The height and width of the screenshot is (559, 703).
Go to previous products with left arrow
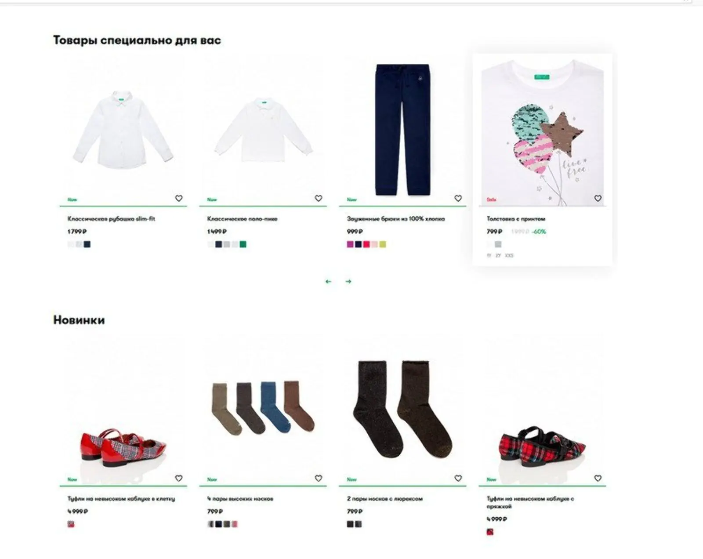(328, 281)
